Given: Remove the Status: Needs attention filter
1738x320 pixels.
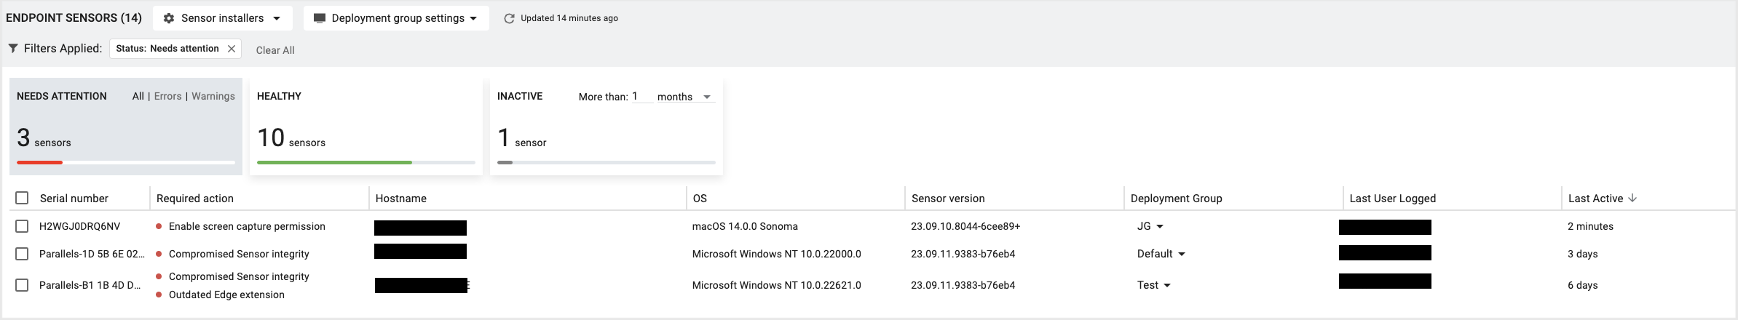Looking at the screenshot, I should 232,49.
